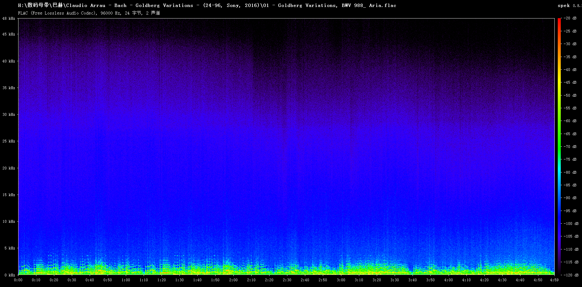The width and height of the screenshot is (582, 287).
Task: Click the 2:30 time axis marker
Action: 287,280
